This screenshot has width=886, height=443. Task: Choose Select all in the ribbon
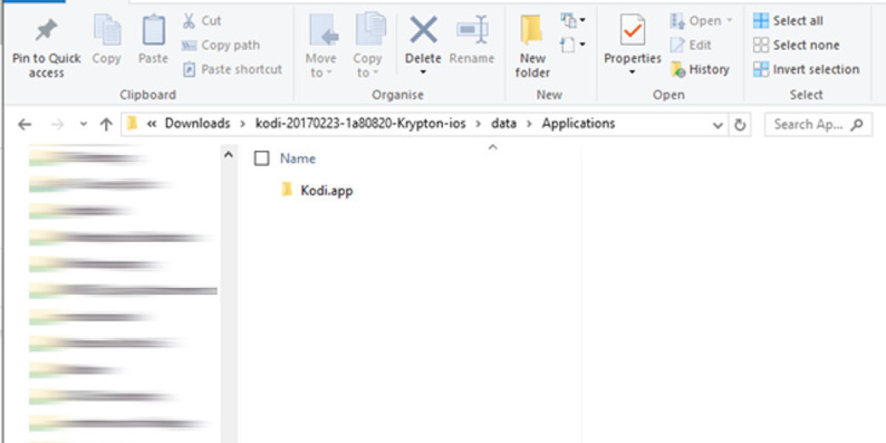point(789,21)
